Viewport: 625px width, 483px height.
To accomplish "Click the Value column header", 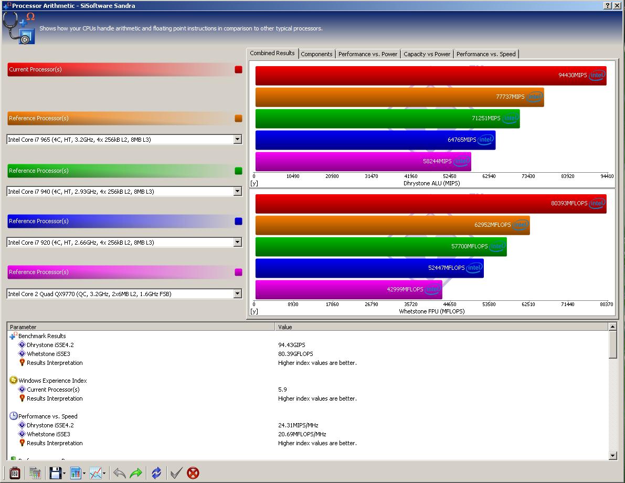I will coord(442,327).
